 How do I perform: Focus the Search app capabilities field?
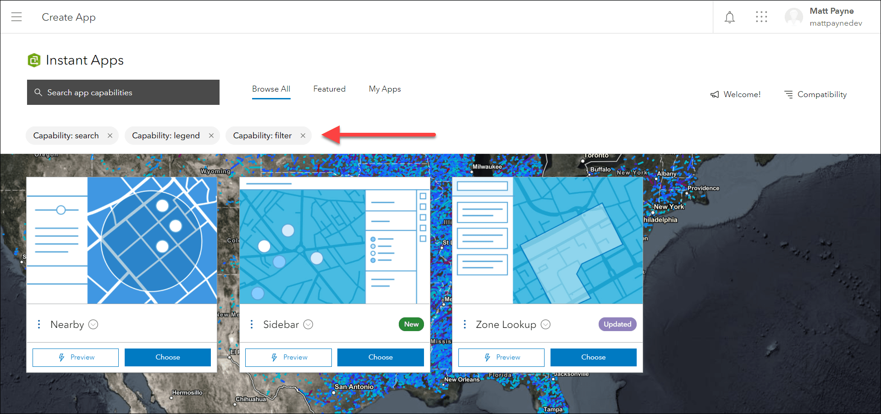[x=123, y=93]
